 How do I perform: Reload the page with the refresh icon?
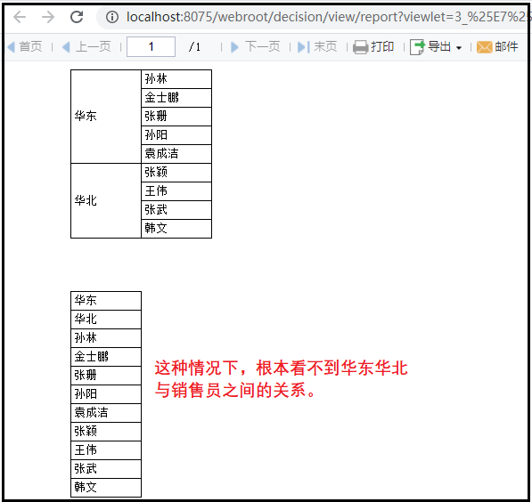[77, 17]
